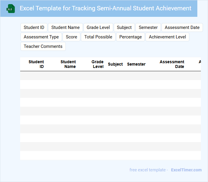Click the Student ID column header

(x=36, y=64)
